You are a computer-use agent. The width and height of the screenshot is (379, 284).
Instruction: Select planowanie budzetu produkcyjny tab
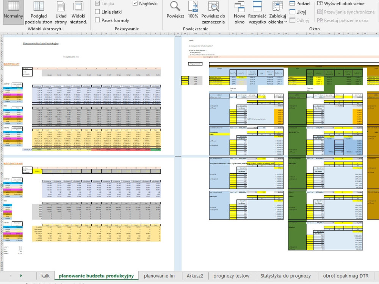96,276
